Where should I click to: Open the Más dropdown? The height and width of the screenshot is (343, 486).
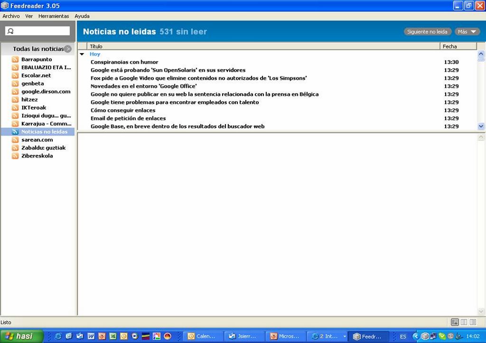[x=467, y=32]
